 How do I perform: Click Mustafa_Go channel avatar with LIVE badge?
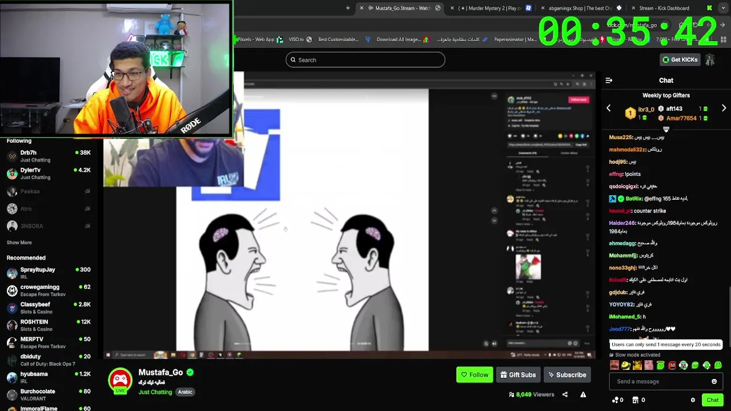pyautogui.click(x=121, y=381)
